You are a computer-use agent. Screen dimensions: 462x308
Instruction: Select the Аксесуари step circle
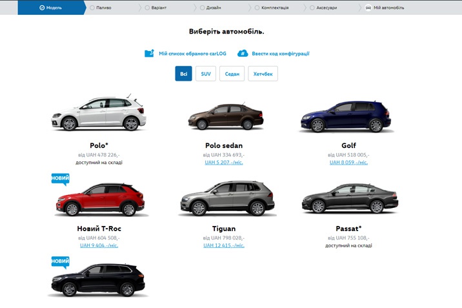point(312,8)
